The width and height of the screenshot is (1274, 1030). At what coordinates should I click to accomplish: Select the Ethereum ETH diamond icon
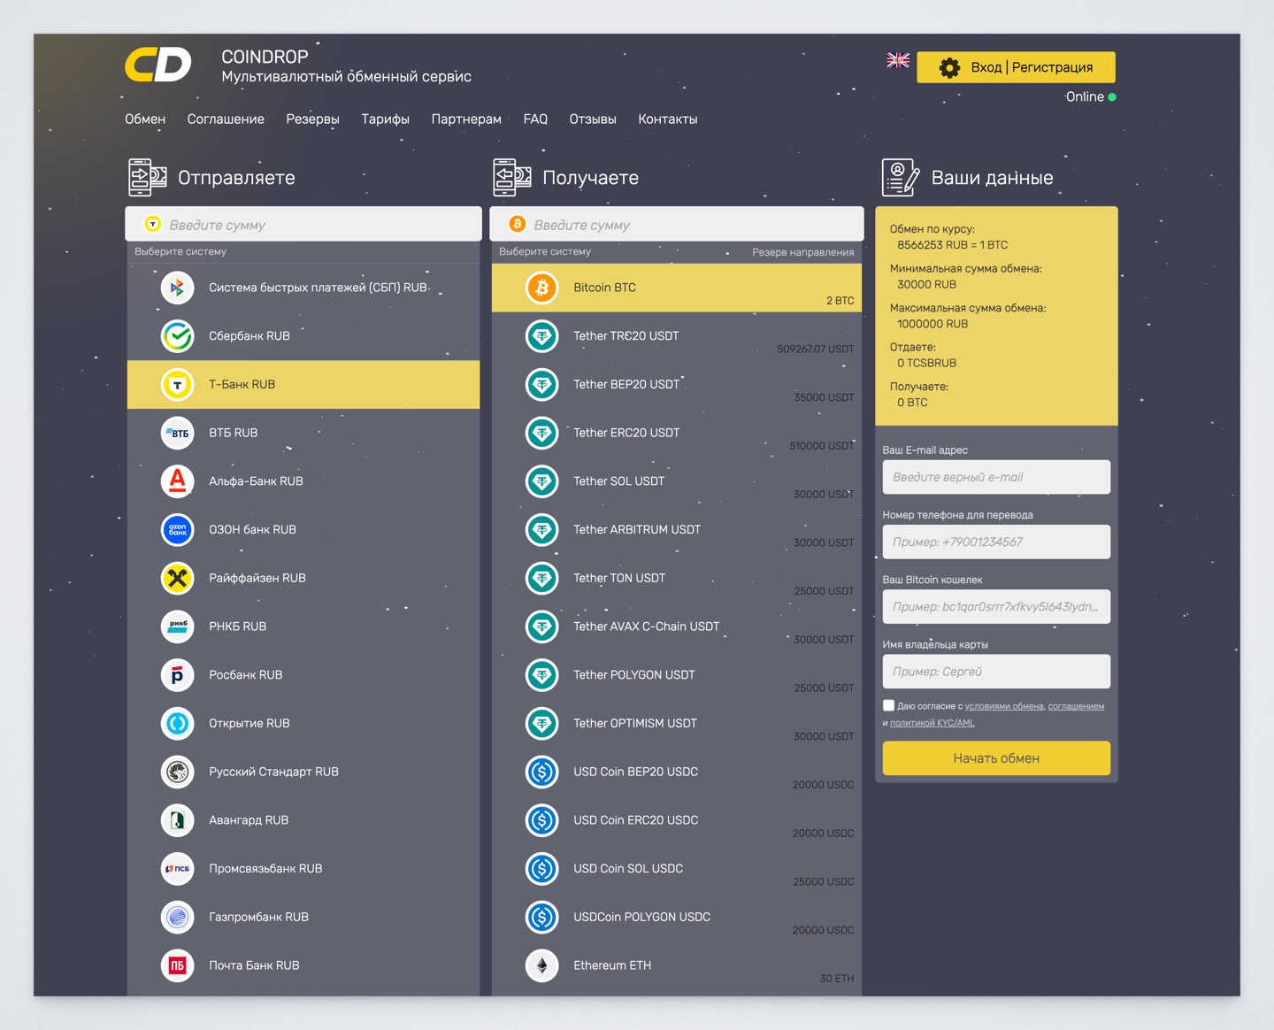pos(542,965)
